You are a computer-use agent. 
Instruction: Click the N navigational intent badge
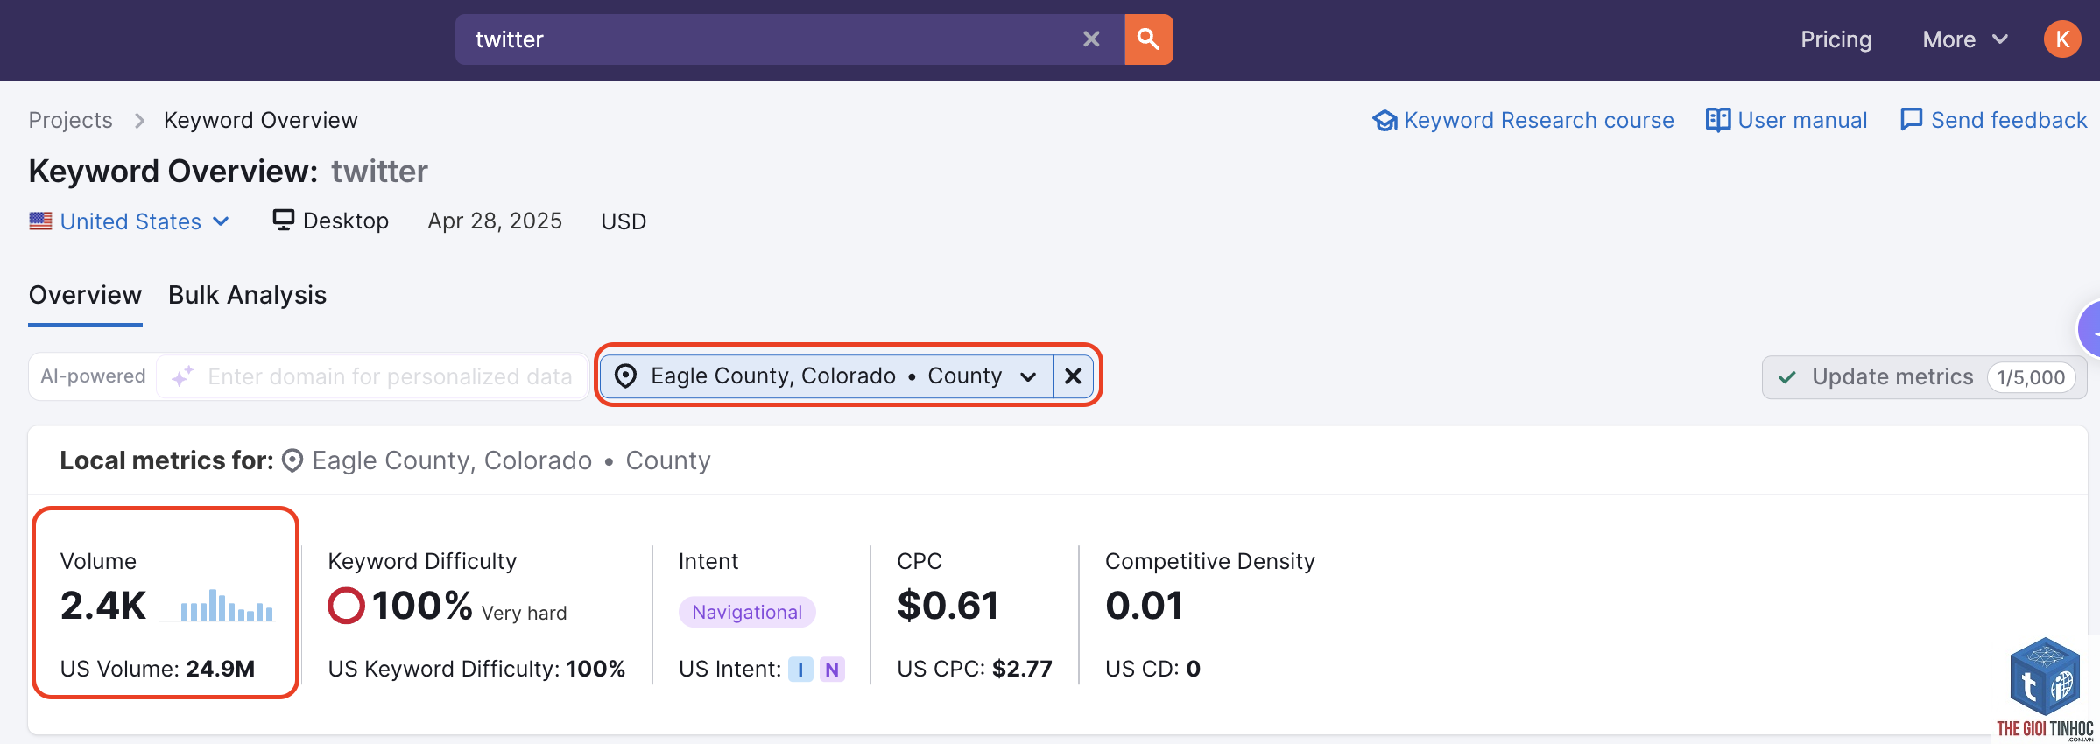point(832,670)
